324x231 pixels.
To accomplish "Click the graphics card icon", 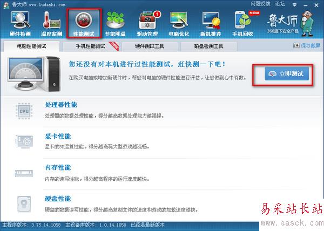I will pyautogui.click(x=24, y=141).
